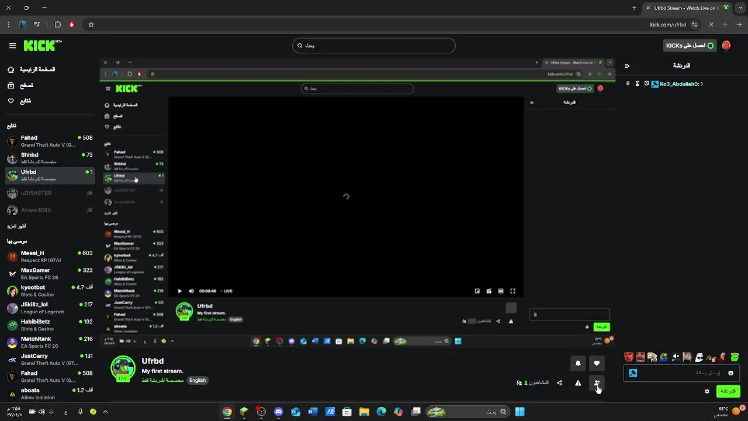The image size is (748, 421).
Task: Open the green chat-only category link
Action: (163, 380)
